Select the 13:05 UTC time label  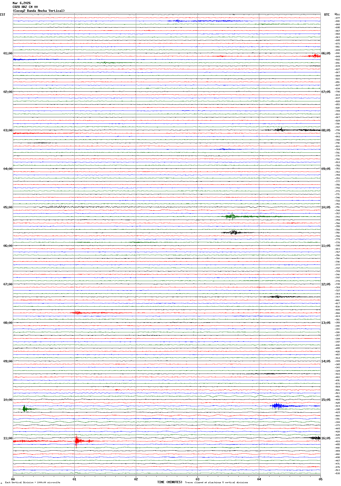click(326, 323)
